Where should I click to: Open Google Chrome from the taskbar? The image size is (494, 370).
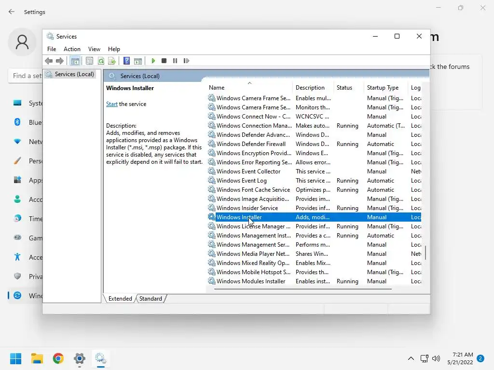pos(58,358)
